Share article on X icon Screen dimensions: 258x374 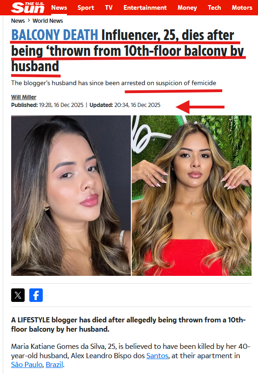pos(18,295)
